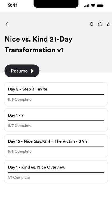112x198 pixels.
Task: Open the Day 1 - 7 section
Action: tap(56, 120)
